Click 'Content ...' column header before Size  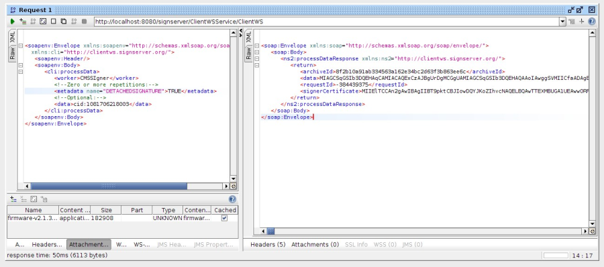(x=74, y=210)
